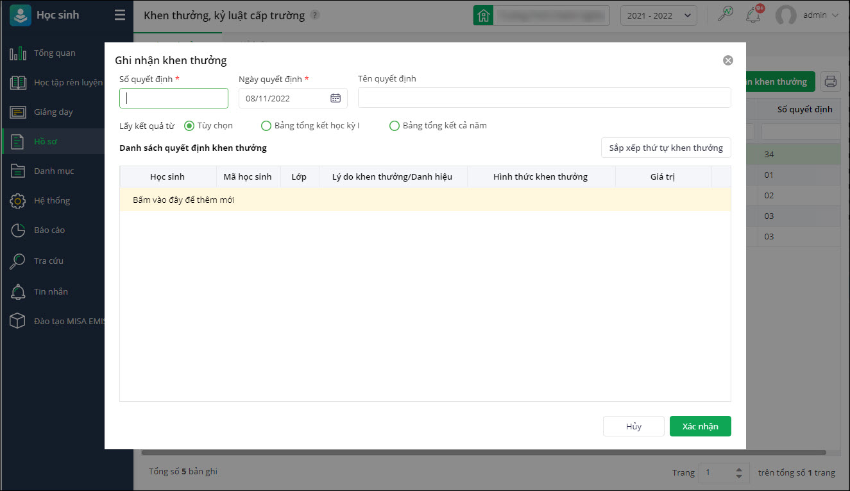850x491 pixels.
Task: Open Báo cáo in the sidebar
Action: click(x=49, y=230)
